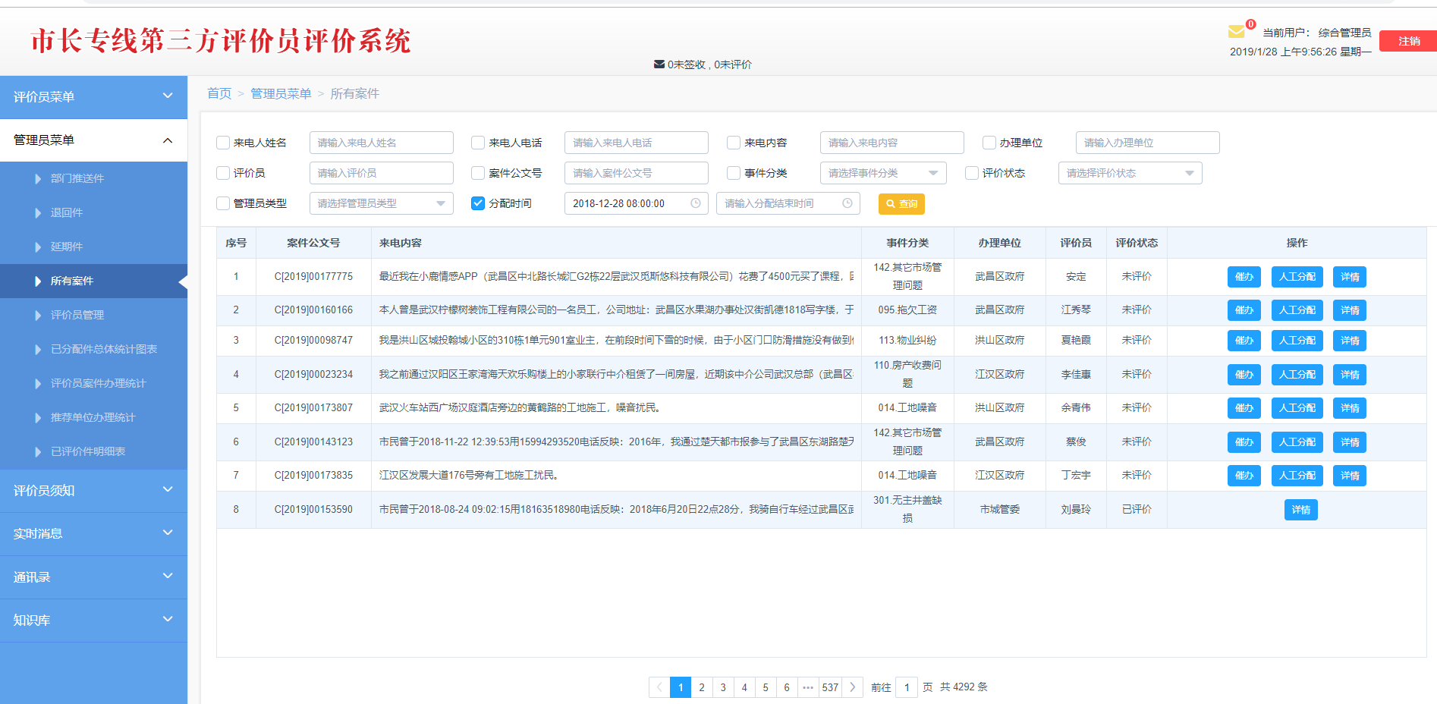Click the red 注销 logout button
Screen dimensions: 1437x704
point(1408,41)
